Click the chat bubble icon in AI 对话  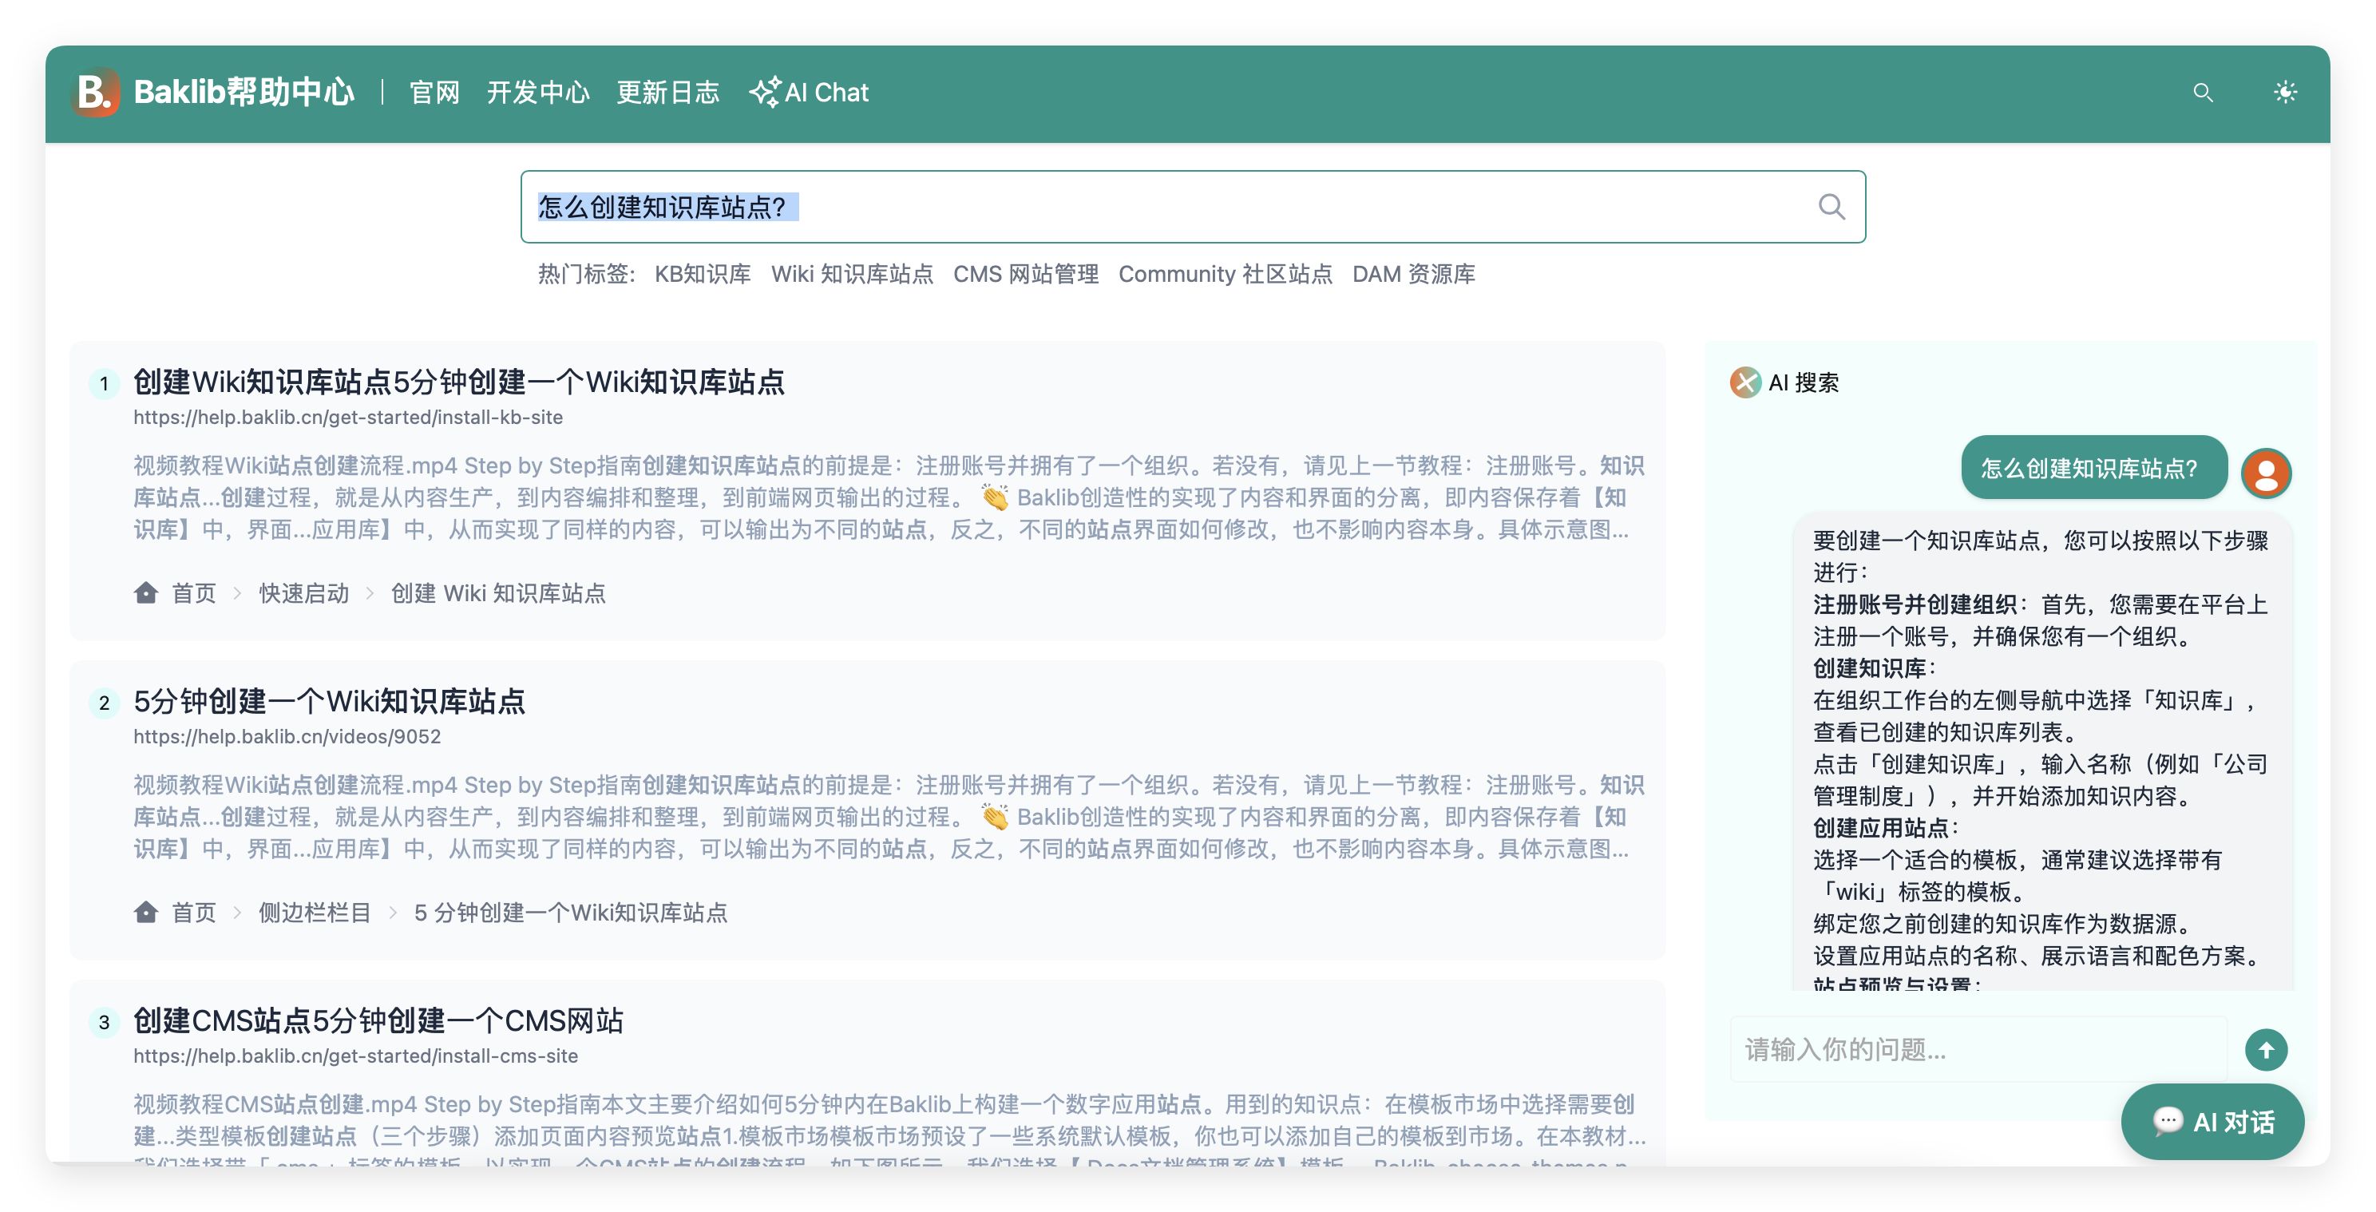tap(2168, 1121)
